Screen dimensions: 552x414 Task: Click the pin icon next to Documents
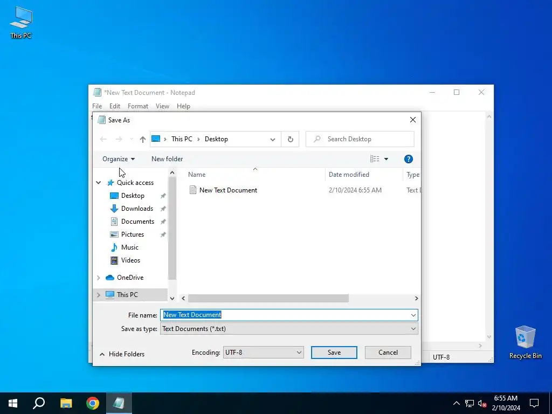coord(163,222)
